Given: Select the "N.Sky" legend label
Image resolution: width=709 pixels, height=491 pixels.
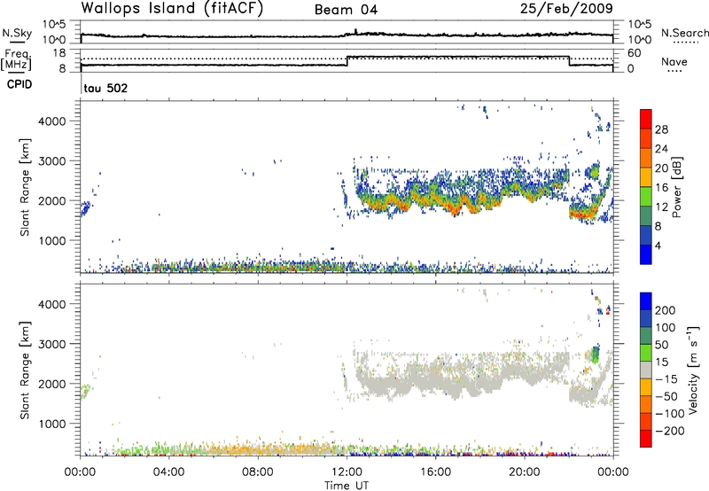Looking at the screenshot, I should 17,33.
